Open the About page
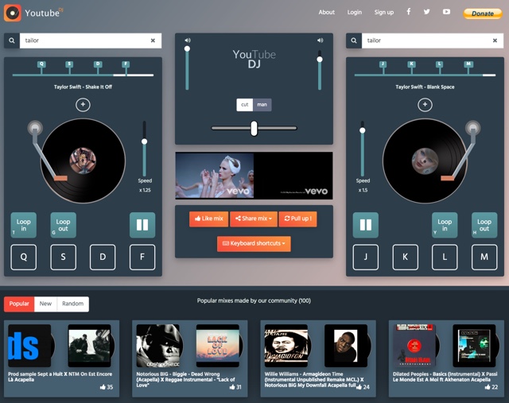This screenshot has width=509, height=403. click(x=327, y=13)
